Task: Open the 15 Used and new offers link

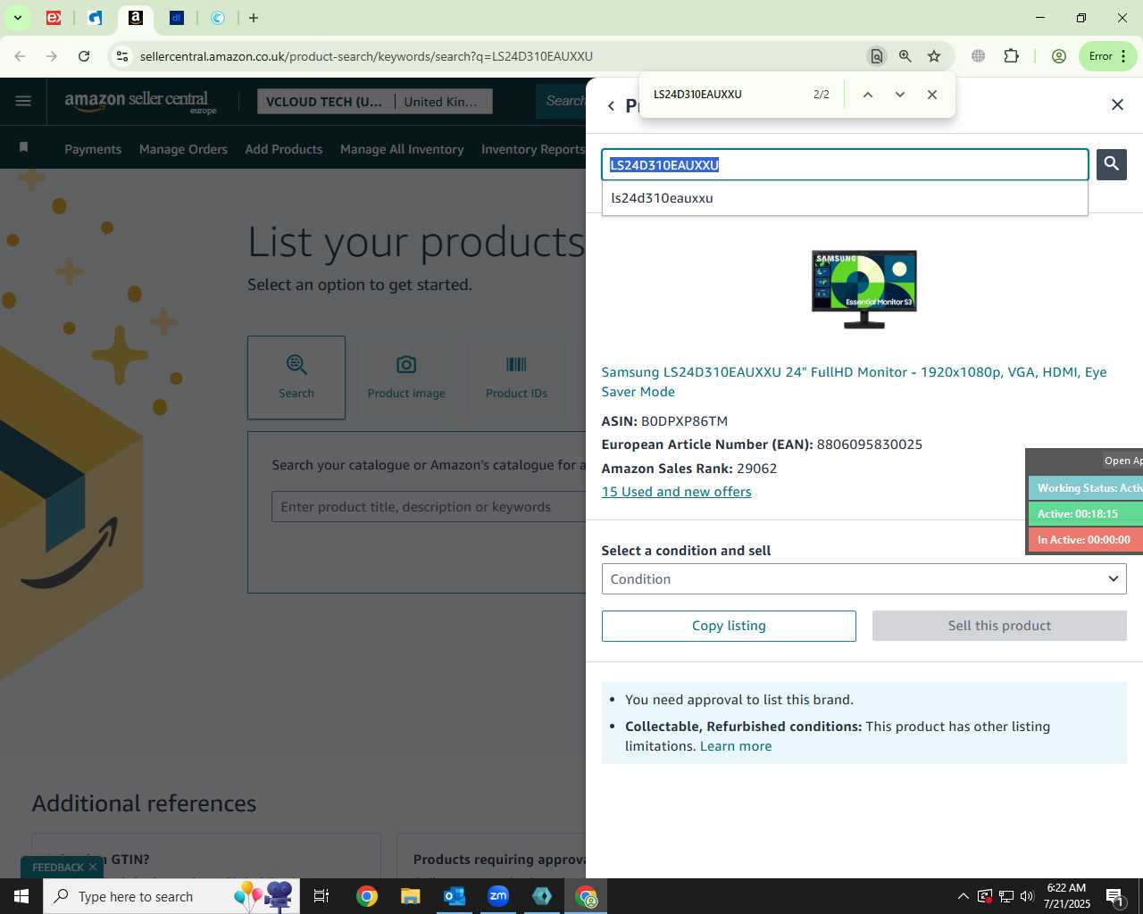Action: pyautogui.click(x=676, y=492)
